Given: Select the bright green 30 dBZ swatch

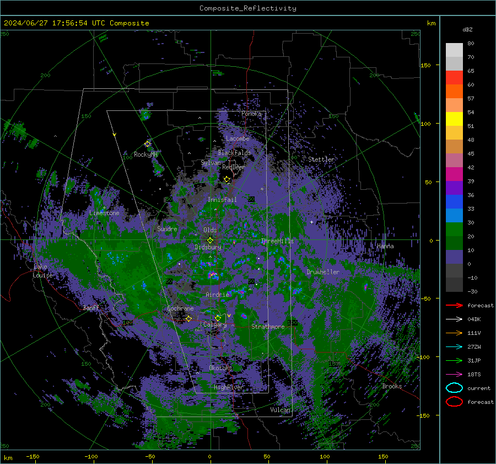Looking at the screenshot, I should pyautogui.click(x=454, y=229).
